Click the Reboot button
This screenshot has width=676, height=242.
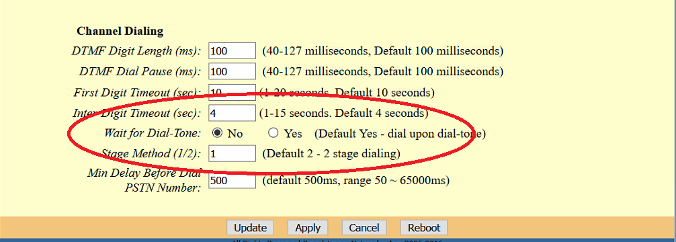coord(424,227)
